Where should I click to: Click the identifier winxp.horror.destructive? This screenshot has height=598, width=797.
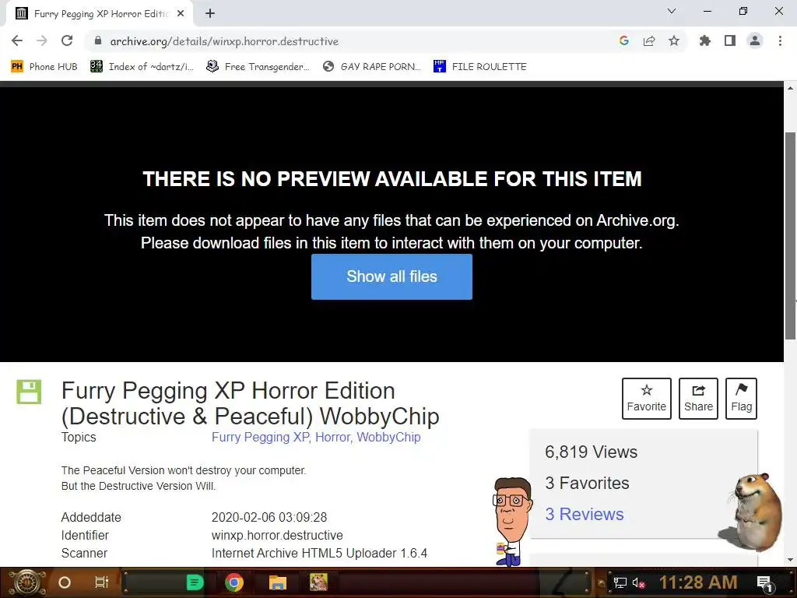coord(277,536)
